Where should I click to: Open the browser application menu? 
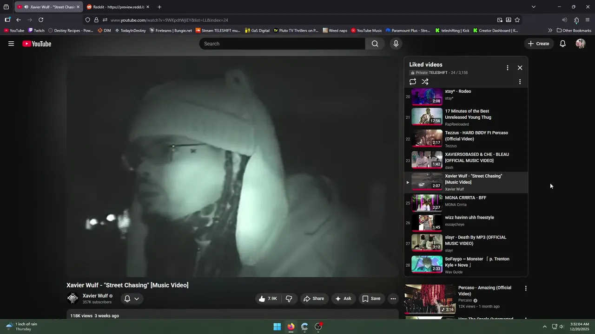tap(588, 20)
